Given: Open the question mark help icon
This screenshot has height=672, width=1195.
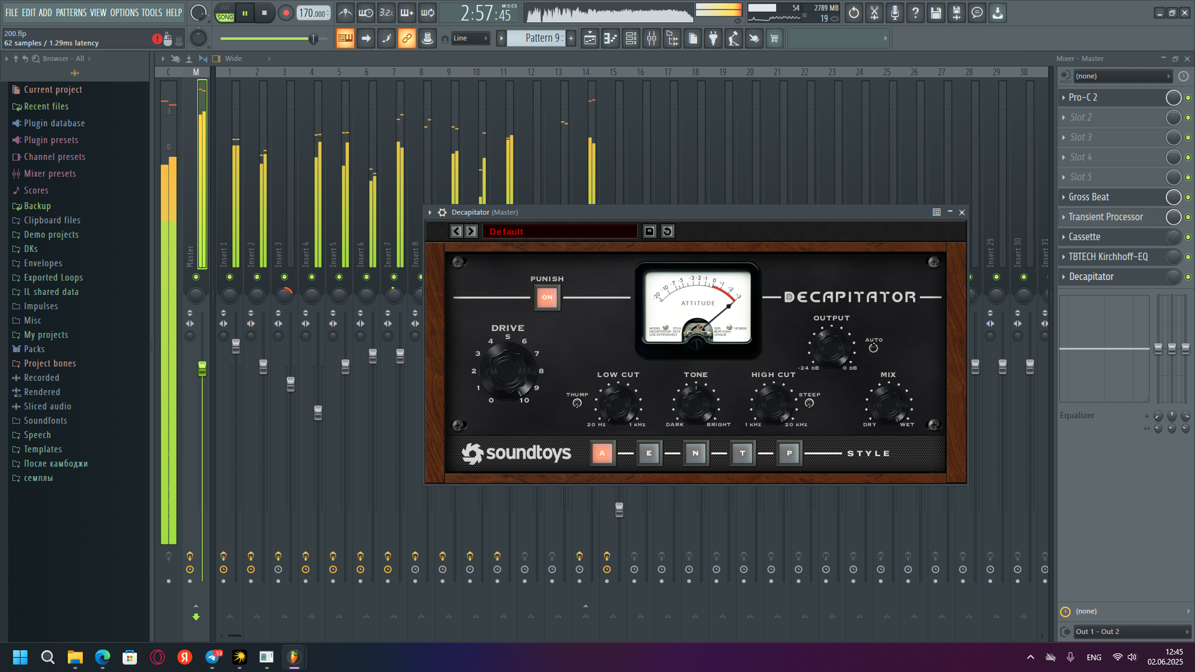Looking at the screenshot, I should pos(916,12).
